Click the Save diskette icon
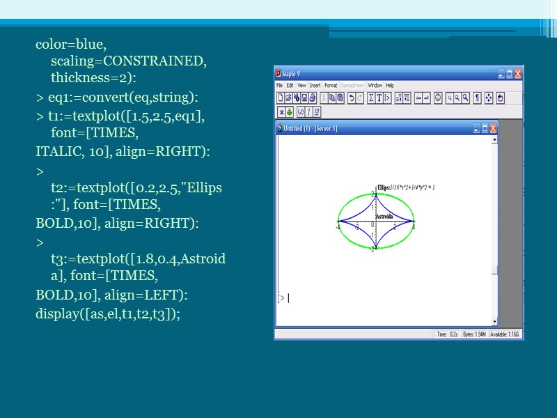The width and height of the screenshot is (557, 418). pos(304,98)
